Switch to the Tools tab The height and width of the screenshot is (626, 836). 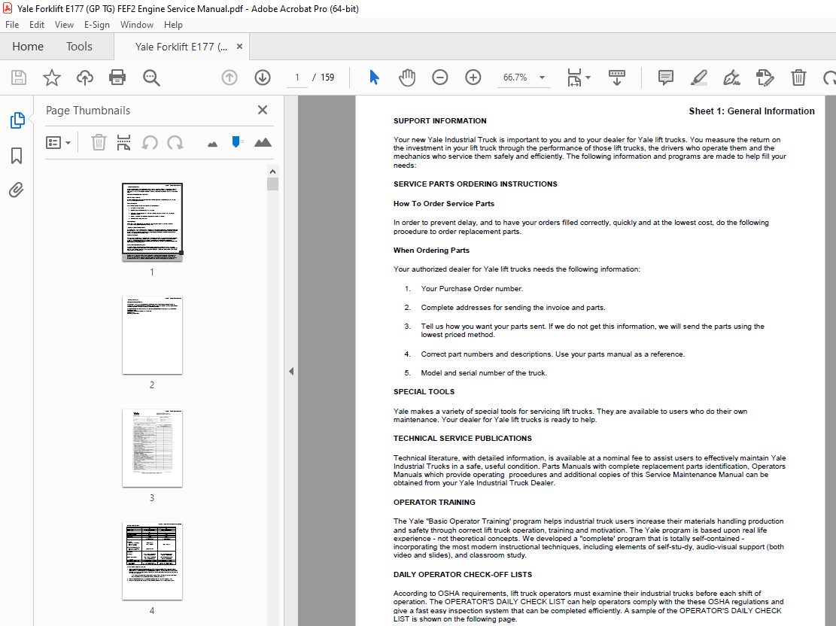79,47
